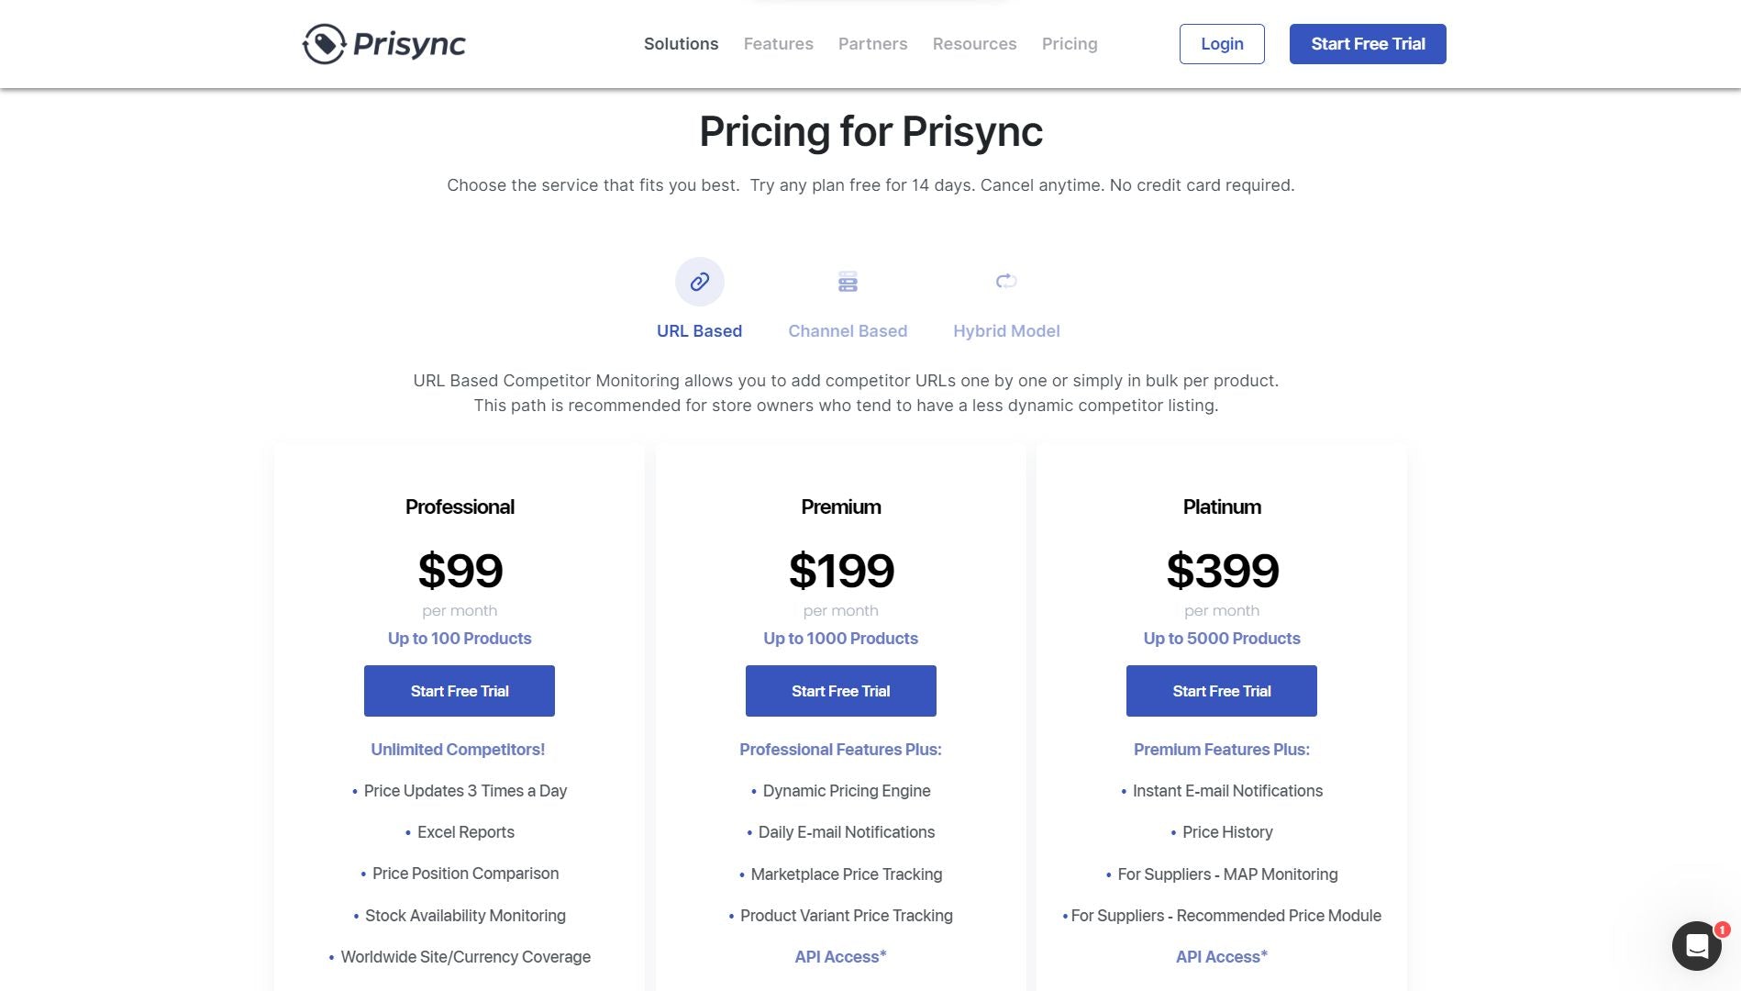Open the Partners menu

(x=872, y=44)
